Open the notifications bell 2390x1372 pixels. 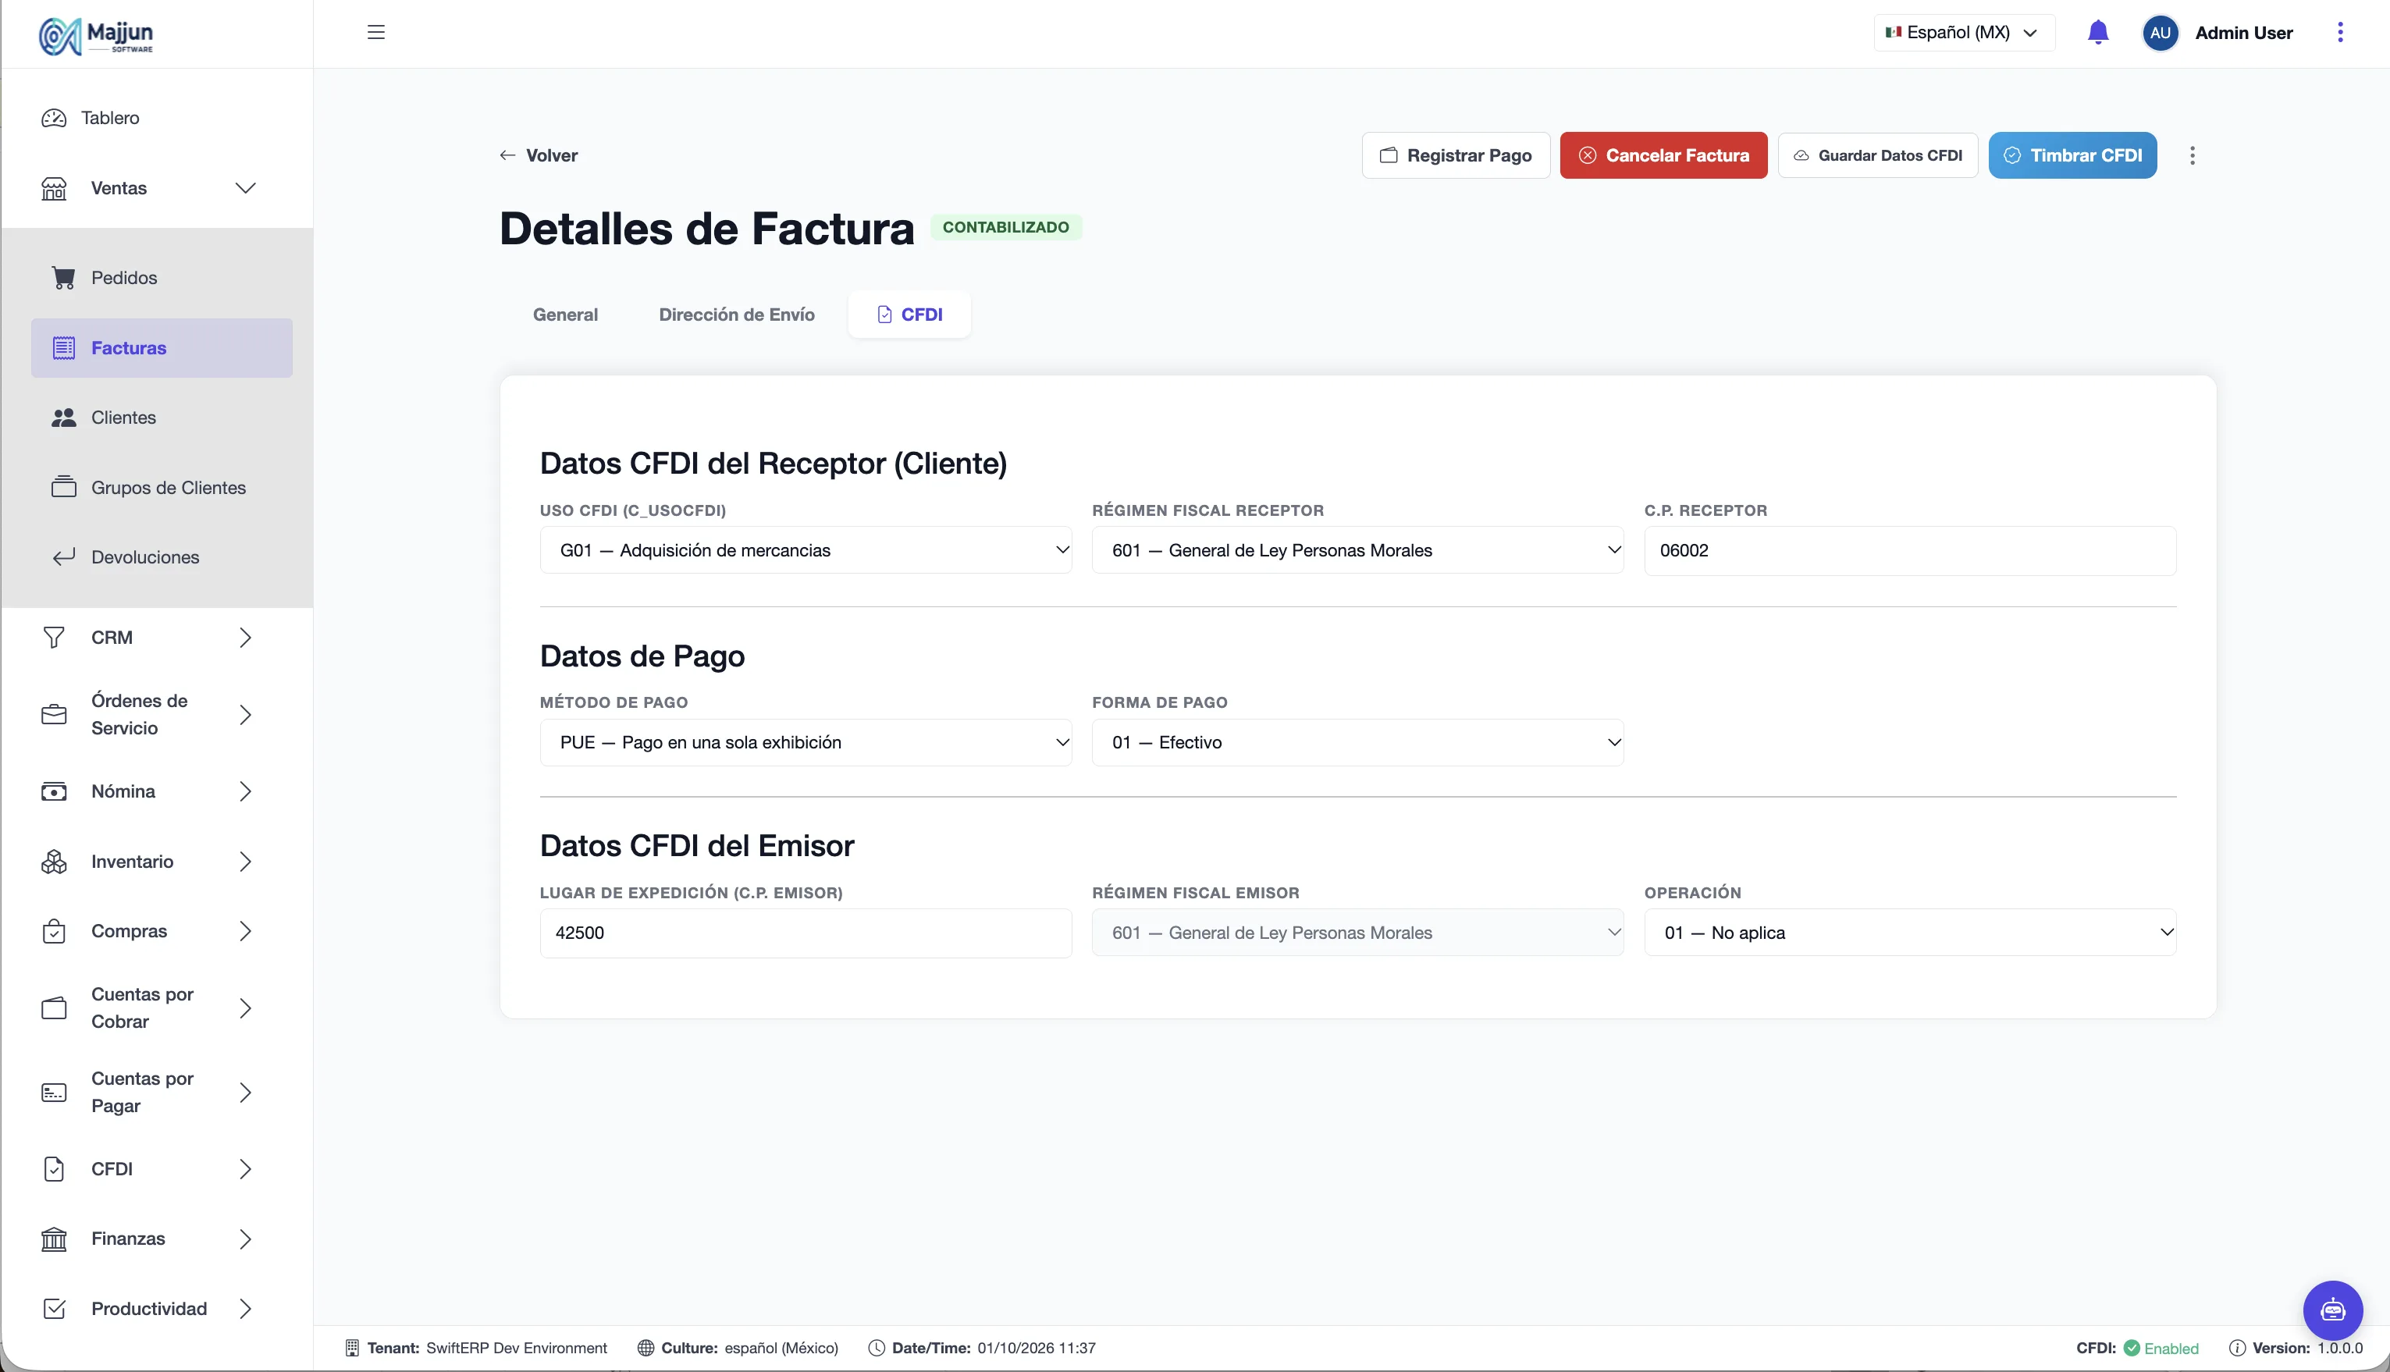click(2098, 32)
